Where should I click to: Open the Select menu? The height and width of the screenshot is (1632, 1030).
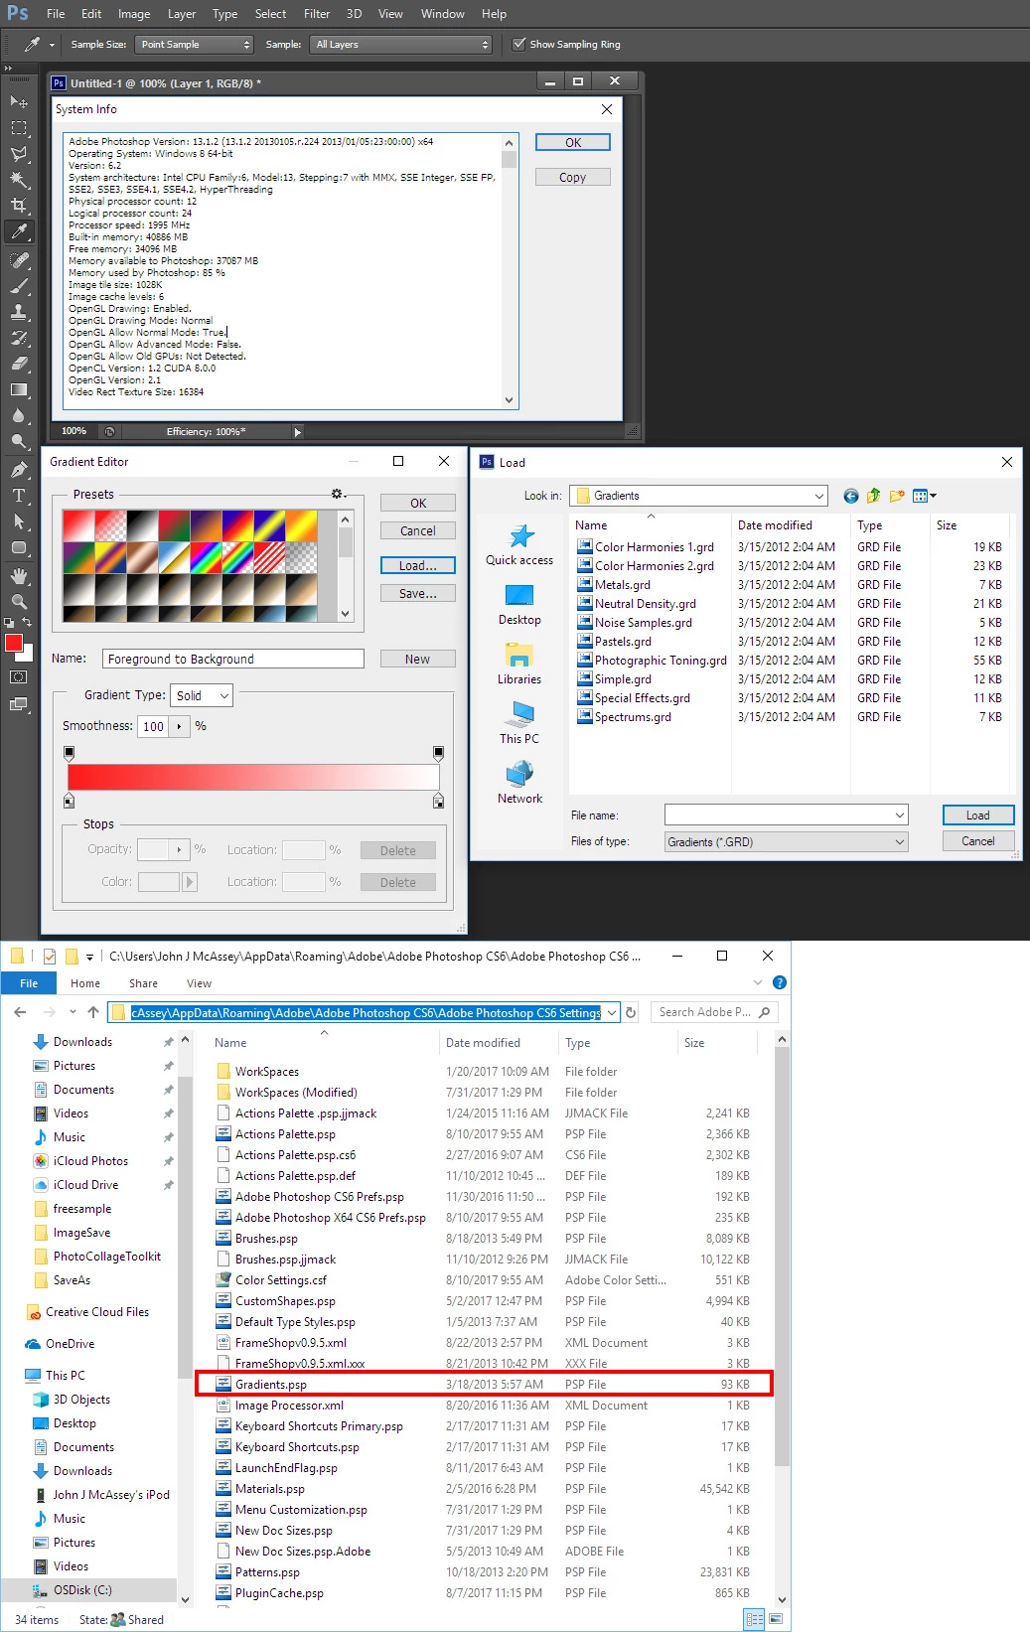pos(270,14)
